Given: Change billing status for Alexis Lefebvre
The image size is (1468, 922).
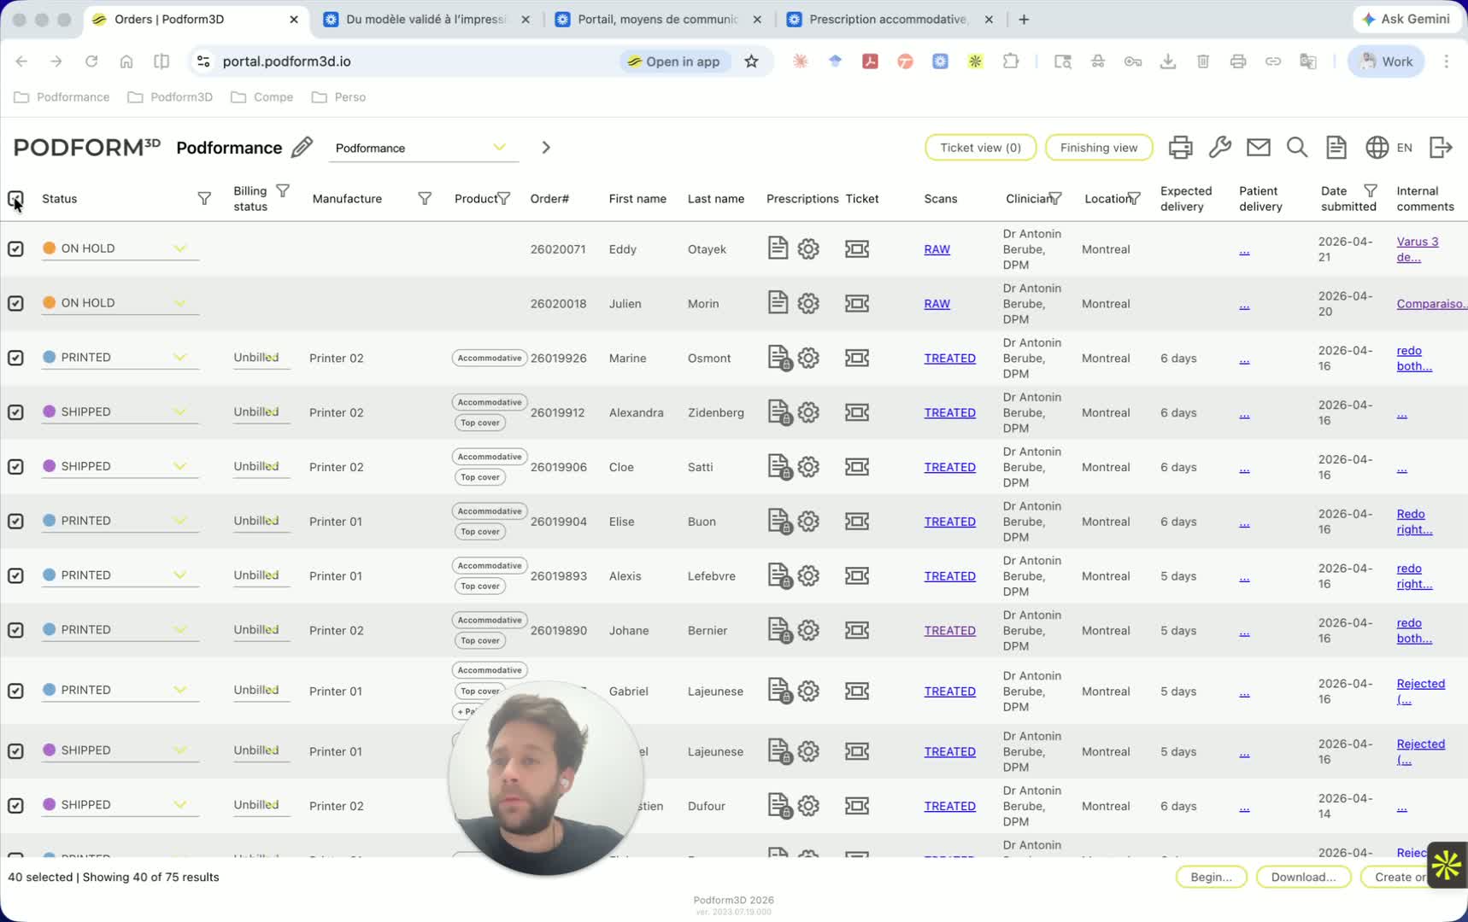Looking at the screenshot, I should click(261, 575).
